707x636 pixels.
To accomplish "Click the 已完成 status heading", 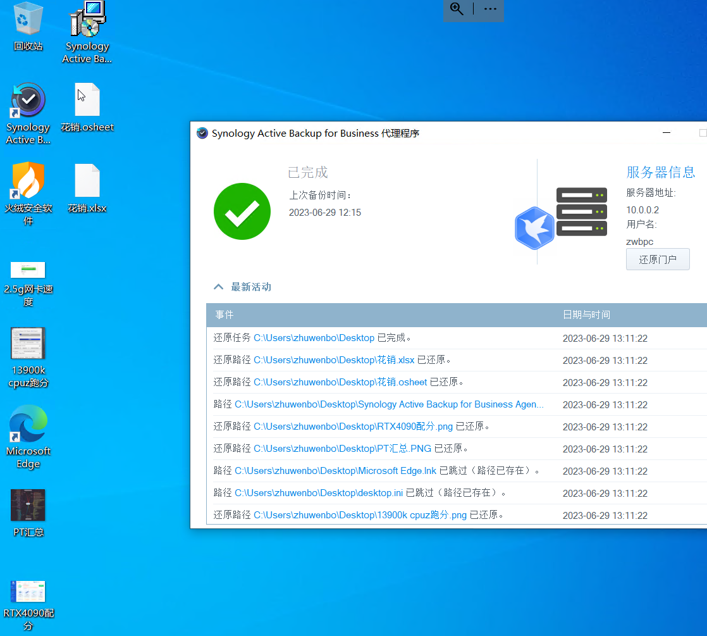I will (307, 172).
